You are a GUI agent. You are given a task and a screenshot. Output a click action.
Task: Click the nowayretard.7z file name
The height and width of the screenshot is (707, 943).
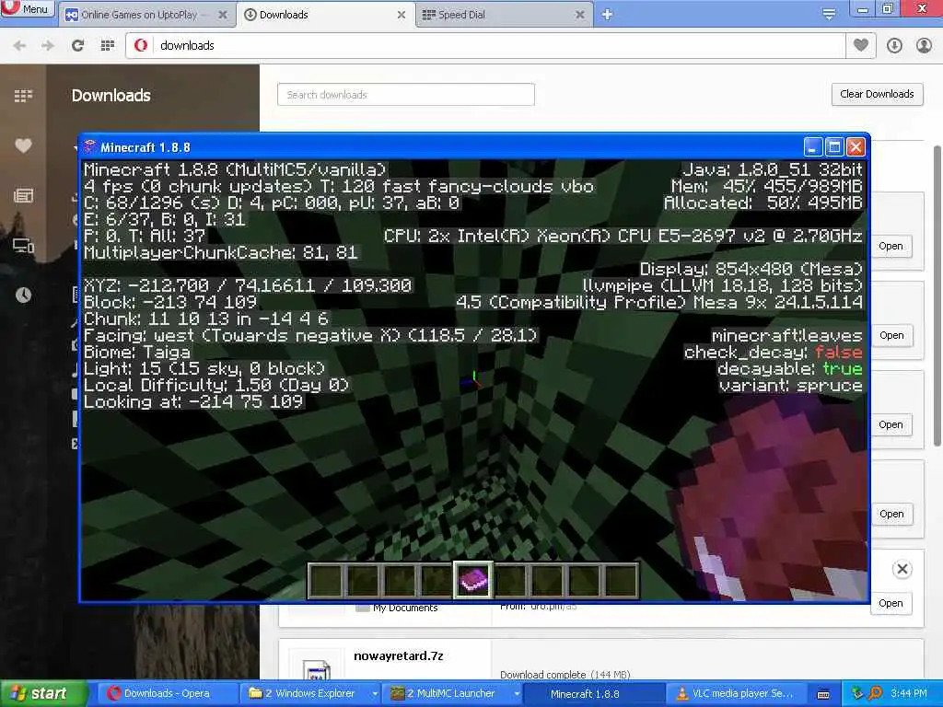[x=398, y=655]
